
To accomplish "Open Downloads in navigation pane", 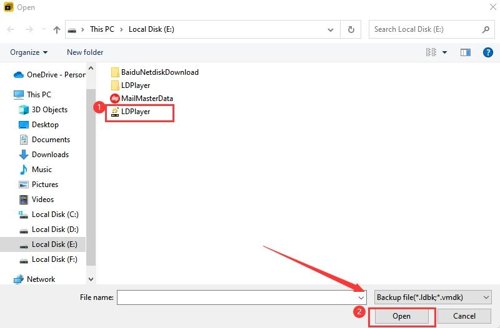I will (44, 154).
